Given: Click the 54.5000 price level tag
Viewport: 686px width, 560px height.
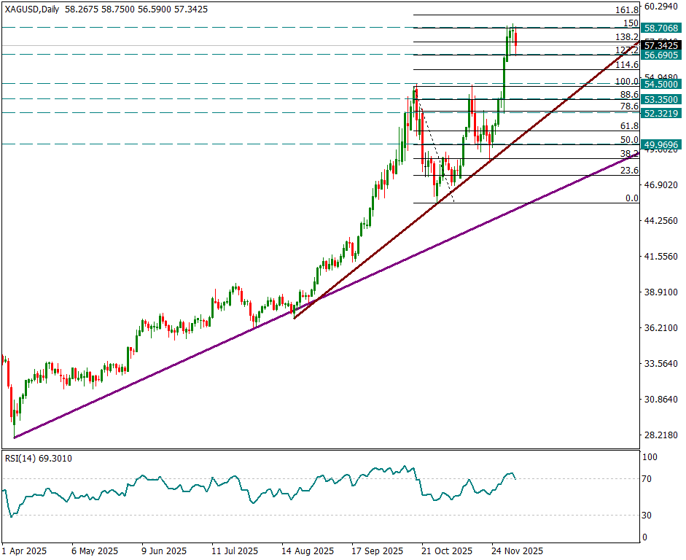Looking at the screenshot, I should [661, 85].
